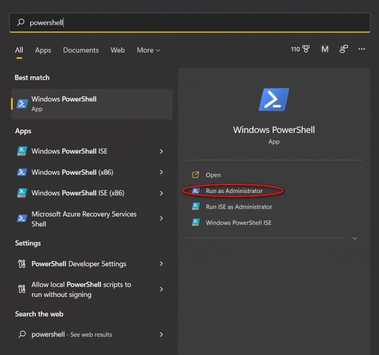Open the More dropdown filter
This screenshot has width=379, height=355.
point(149,50)
